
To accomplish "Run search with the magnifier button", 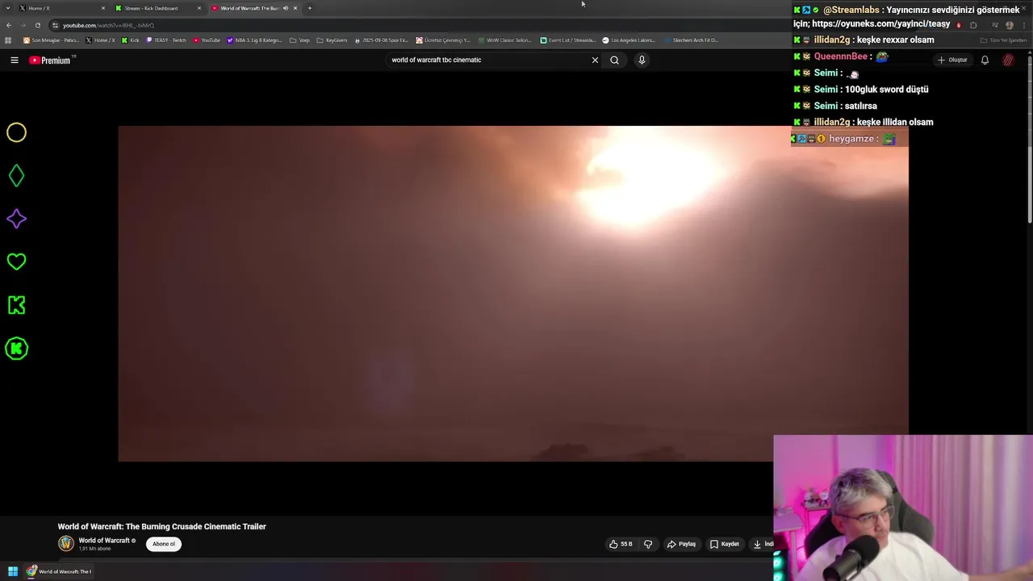I will pyautogui.click(x=614, y=60).
